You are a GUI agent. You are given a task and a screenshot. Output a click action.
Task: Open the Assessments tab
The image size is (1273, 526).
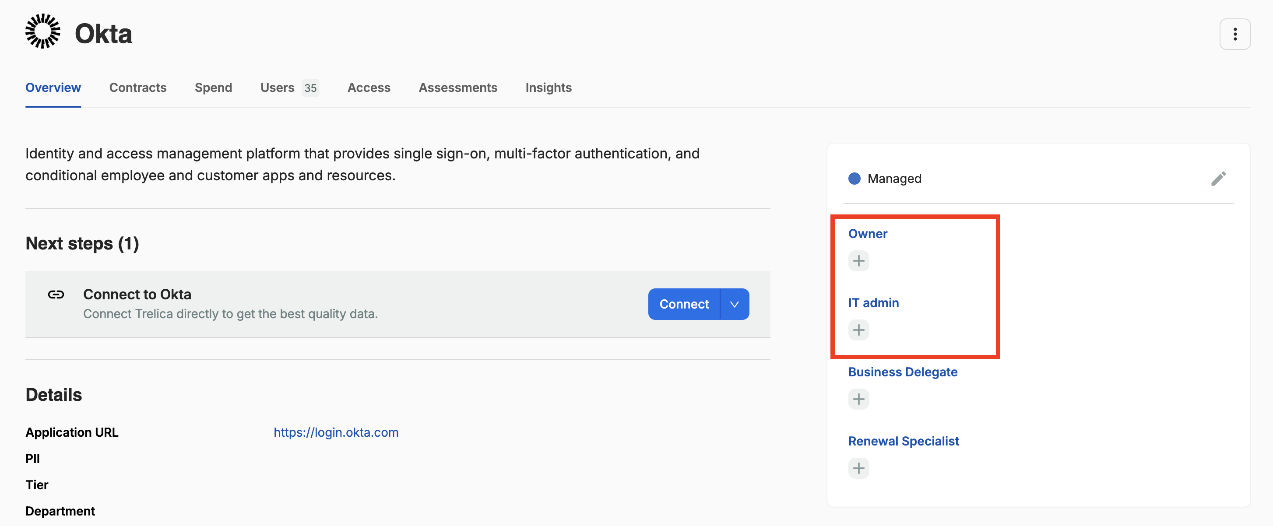pos(457,88)
